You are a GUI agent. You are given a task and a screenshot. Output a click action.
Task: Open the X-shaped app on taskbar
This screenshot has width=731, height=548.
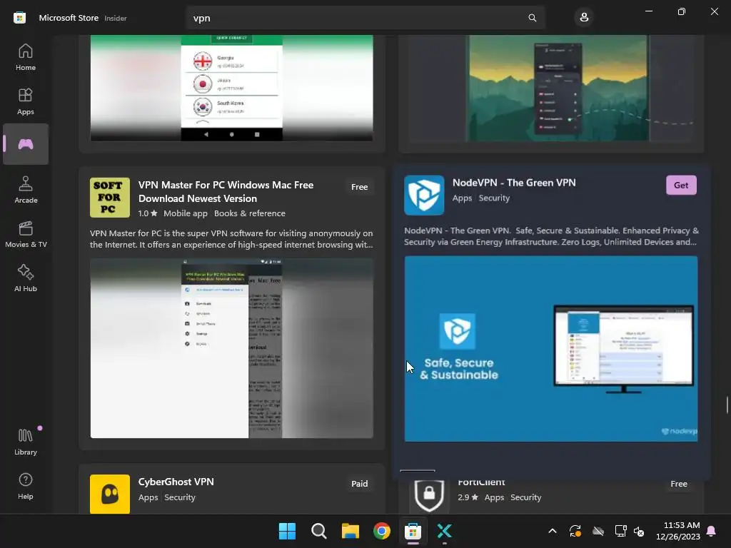(x=444, y=531)
